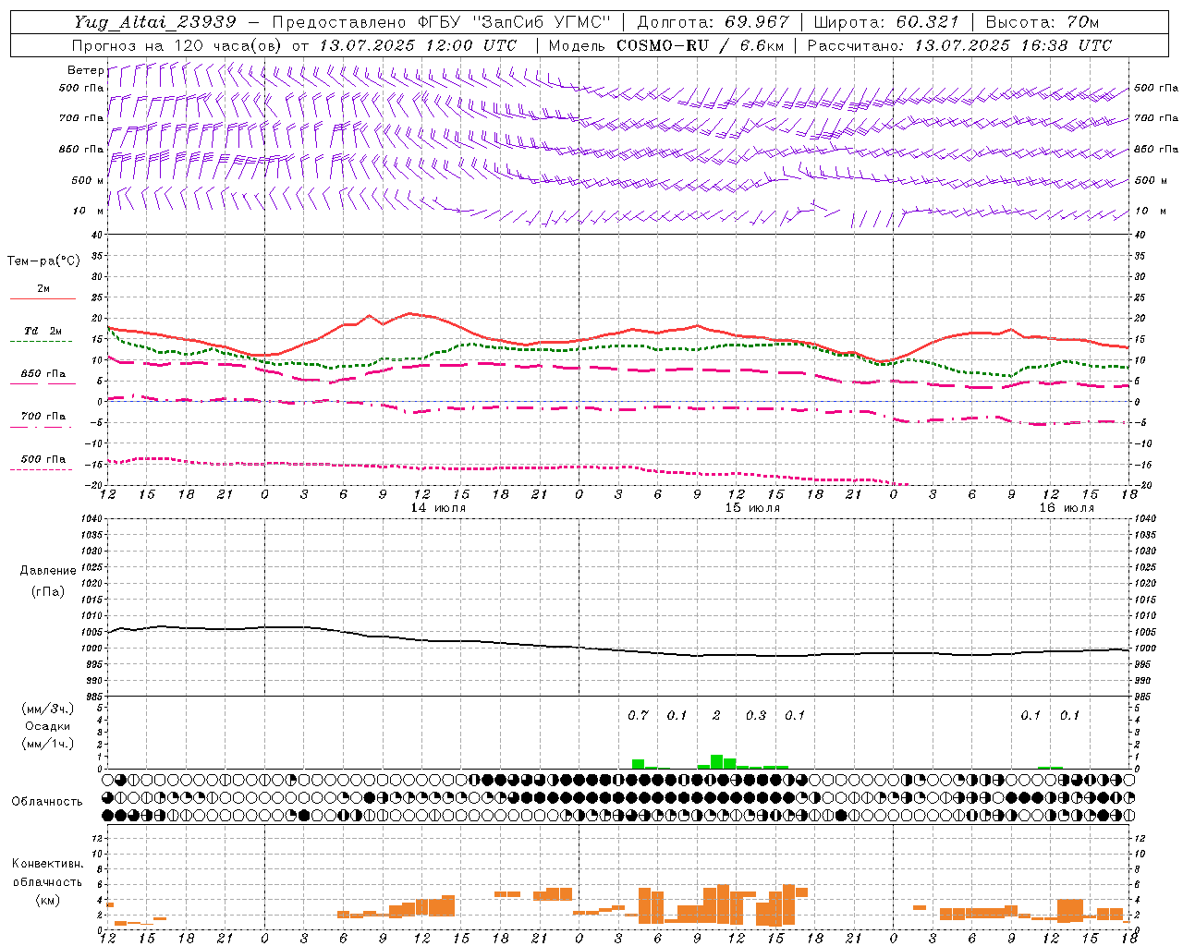The width and height of the screenshot is (1183, 946).
Task: Click the 0.7 precipitation amount value
Action: 638,716
